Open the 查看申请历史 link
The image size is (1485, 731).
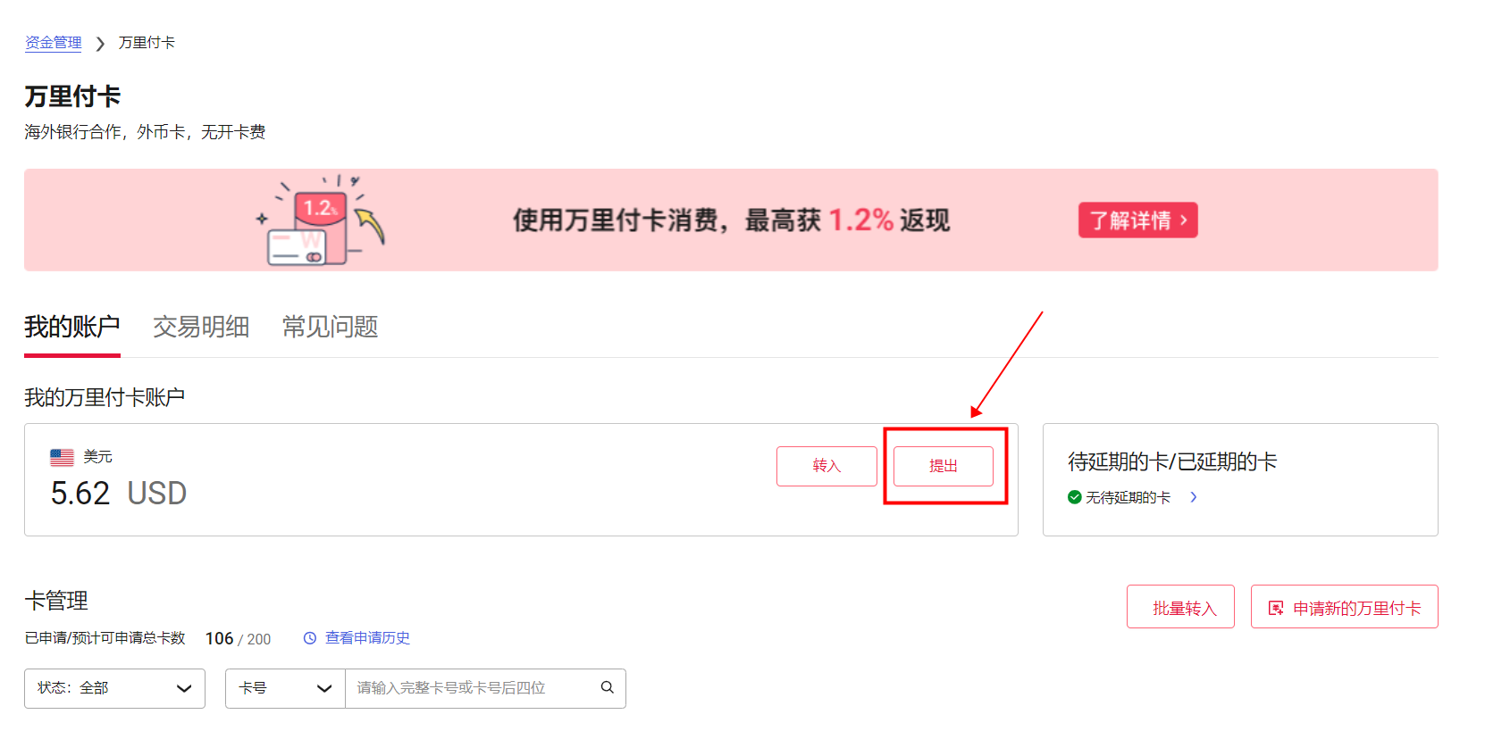coord(367,638)
